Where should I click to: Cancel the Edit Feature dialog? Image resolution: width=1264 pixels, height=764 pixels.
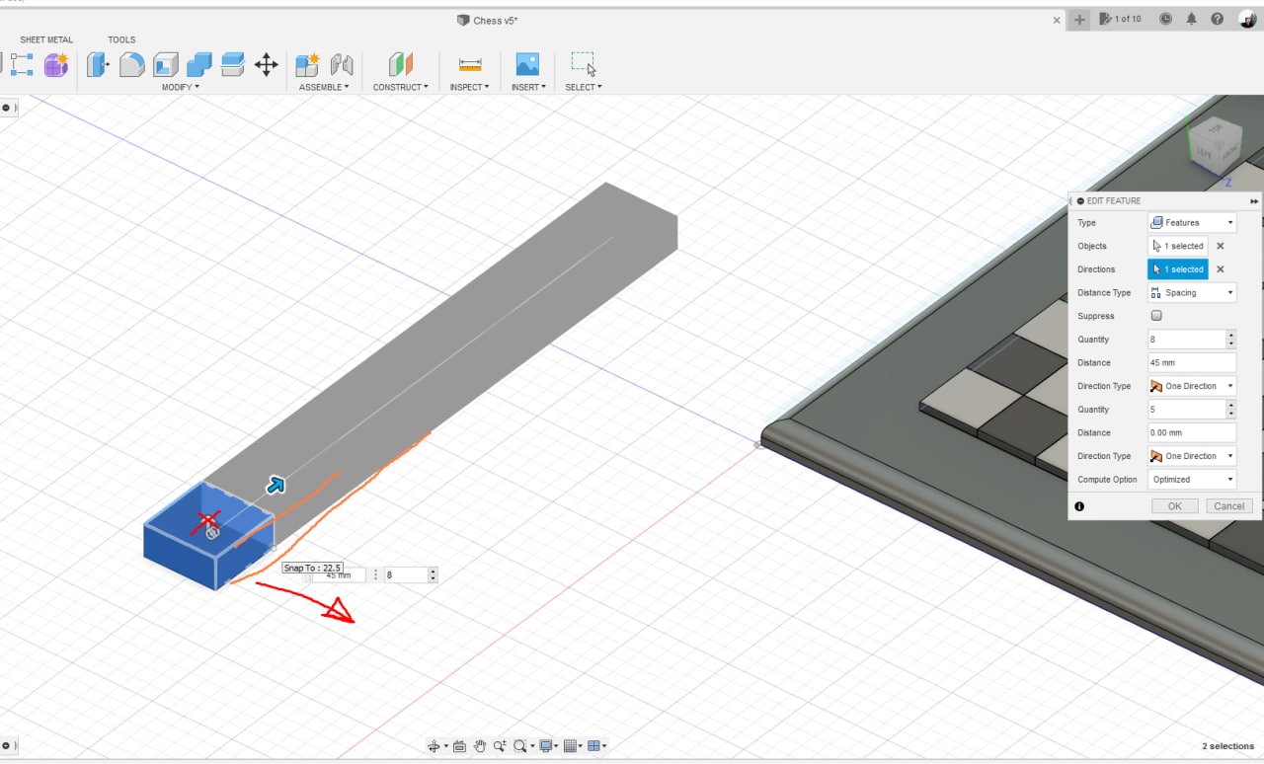pyautogui.click(x=1228, y=506)
